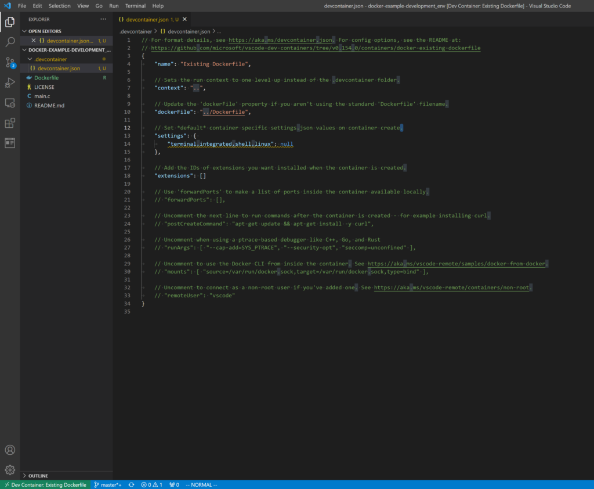Open the Selection menu

tap(59, 6)
